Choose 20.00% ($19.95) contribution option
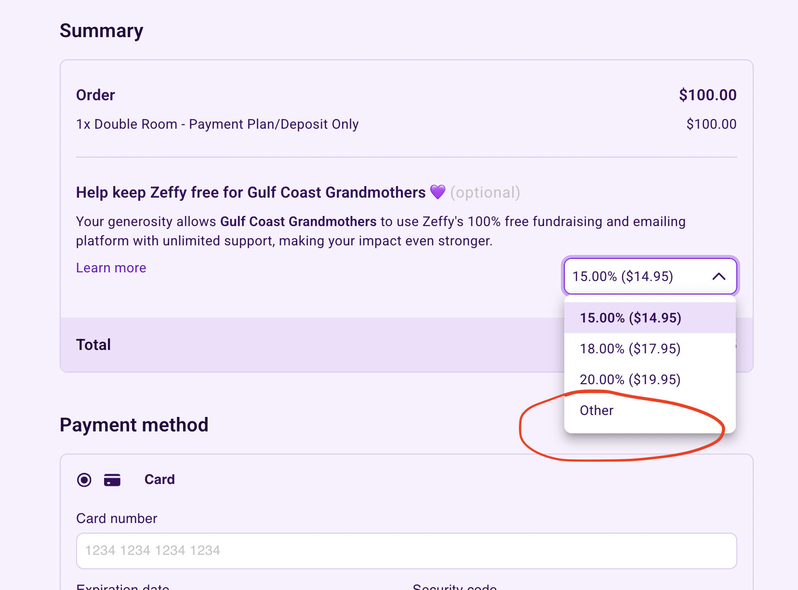Image resolution: width=798 pixels, height=590 pixels. click(x=650, y=379)
